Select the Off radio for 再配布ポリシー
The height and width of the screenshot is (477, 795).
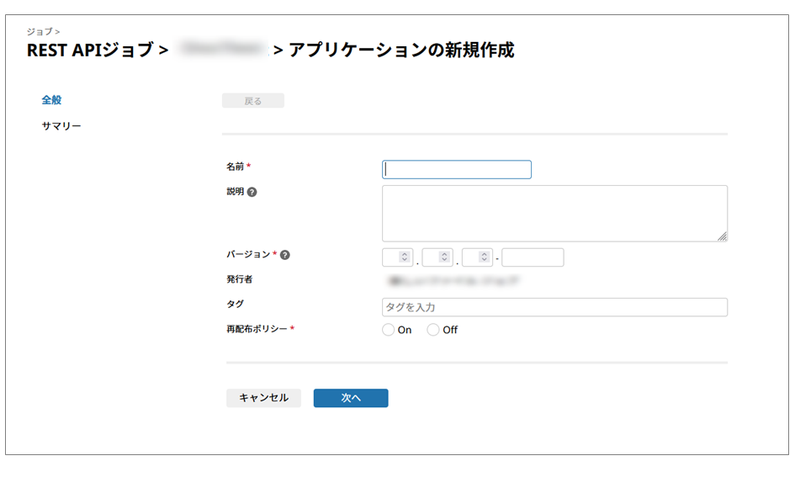(x=433, y=330)
